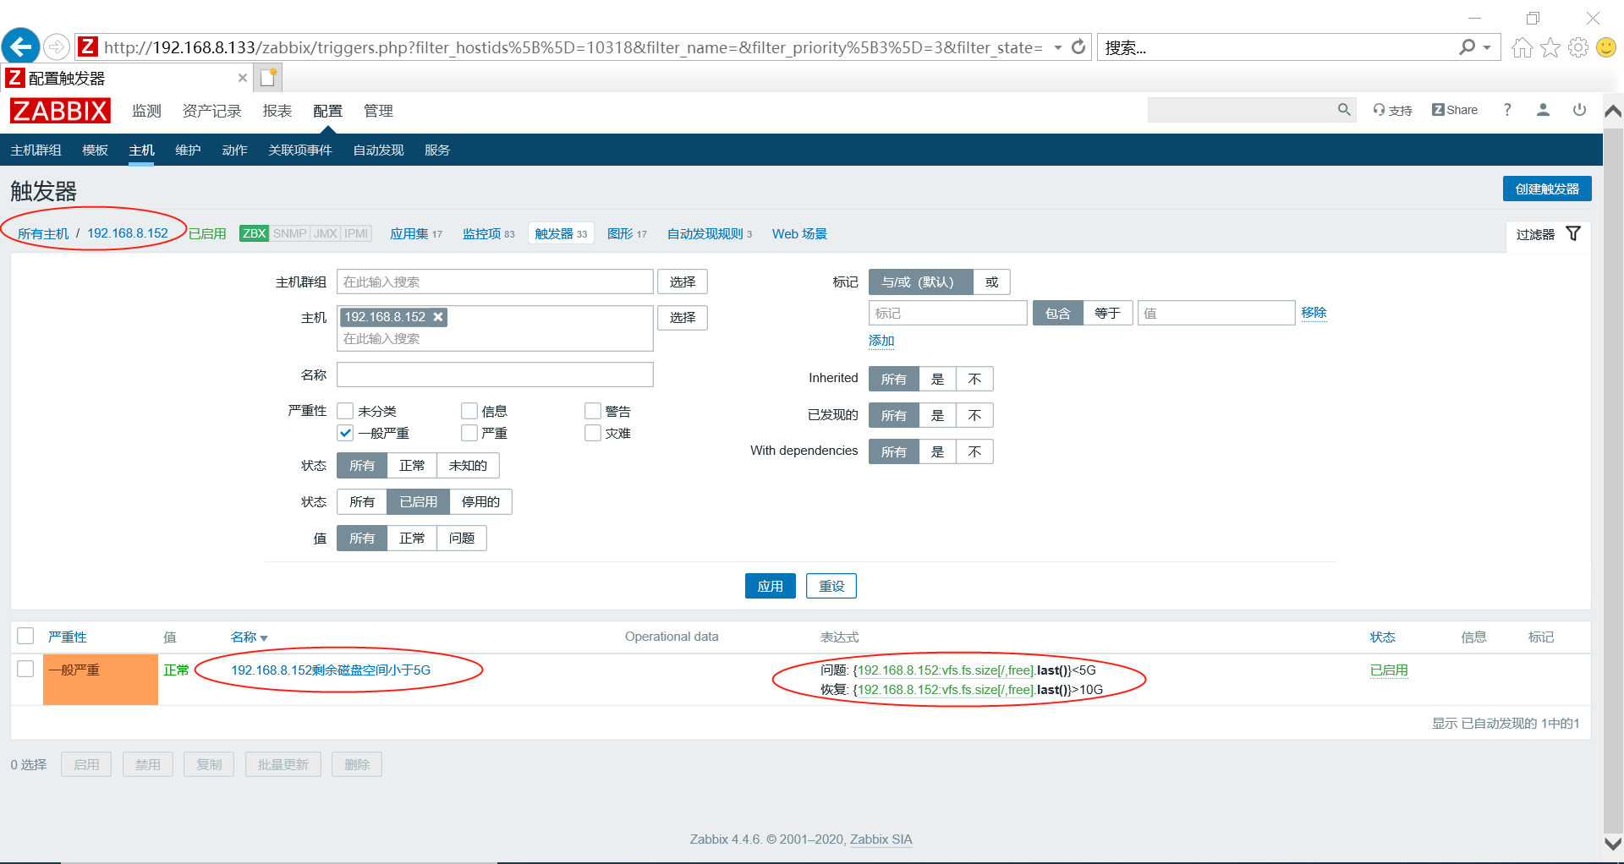Open the 图形 17 tab
This screenshot has height=864, width=1624.
[627, 233]
